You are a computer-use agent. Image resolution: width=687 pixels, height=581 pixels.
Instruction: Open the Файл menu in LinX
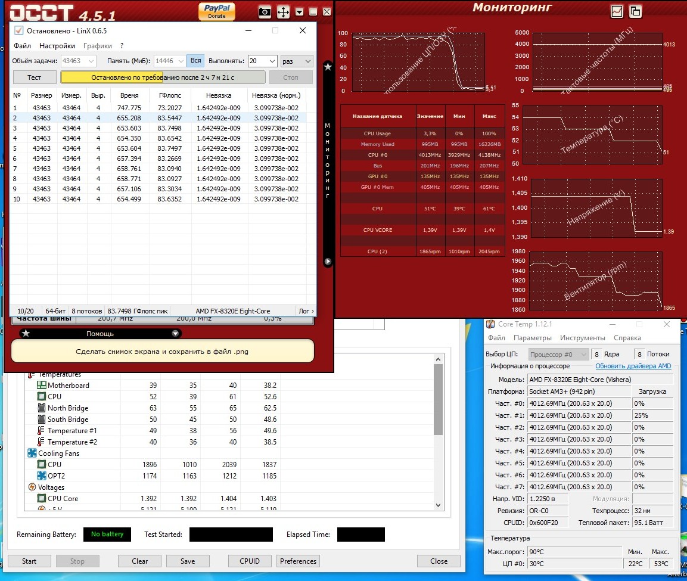23,45
